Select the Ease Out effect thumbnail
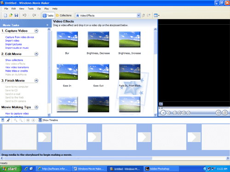This screenshot has width=230, height=172. 98,72
